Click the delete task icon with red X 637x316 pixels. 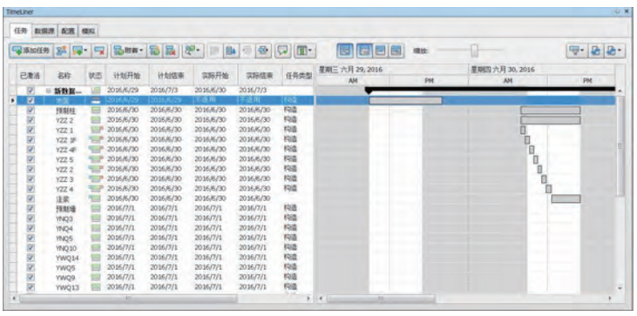tap(98, 51)
